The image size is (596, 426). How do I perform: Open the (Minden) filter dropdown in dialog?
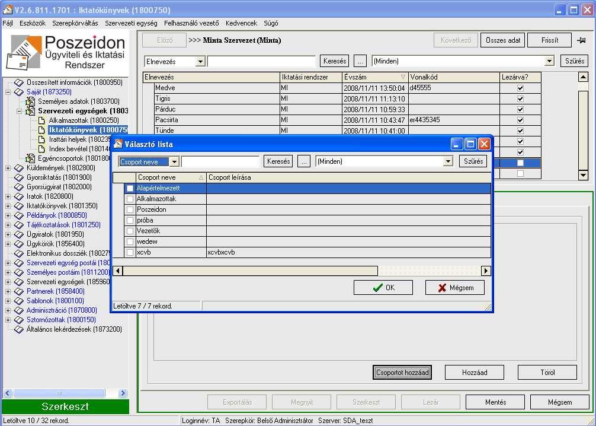pos(448,161)
